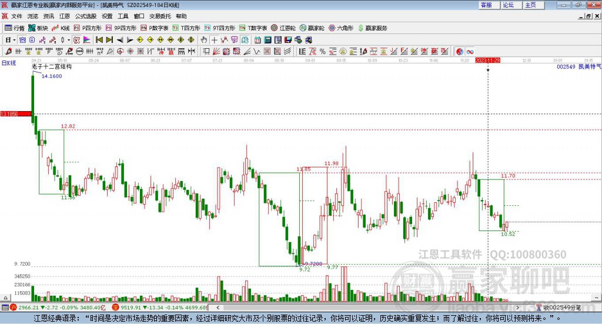The height and width of the screenshot is (324, 602).
Task: Open the 9P四方形 tool
Action: 121,28
